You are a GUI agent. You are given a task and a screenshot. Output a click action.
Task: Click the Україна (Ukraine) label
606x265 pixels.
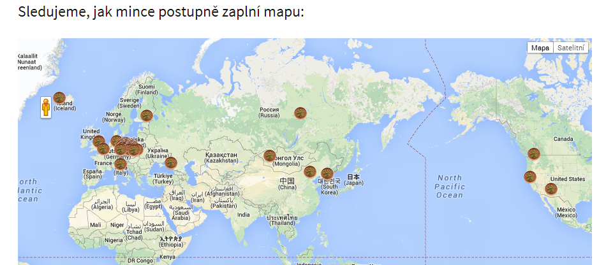158,153
